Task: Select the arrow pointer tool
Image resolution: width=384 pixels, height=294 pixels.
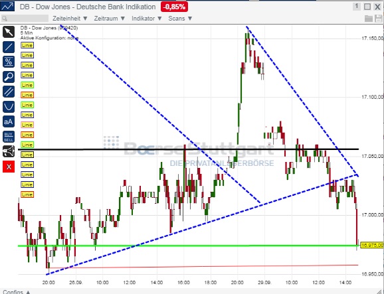Action: [9, 32]
